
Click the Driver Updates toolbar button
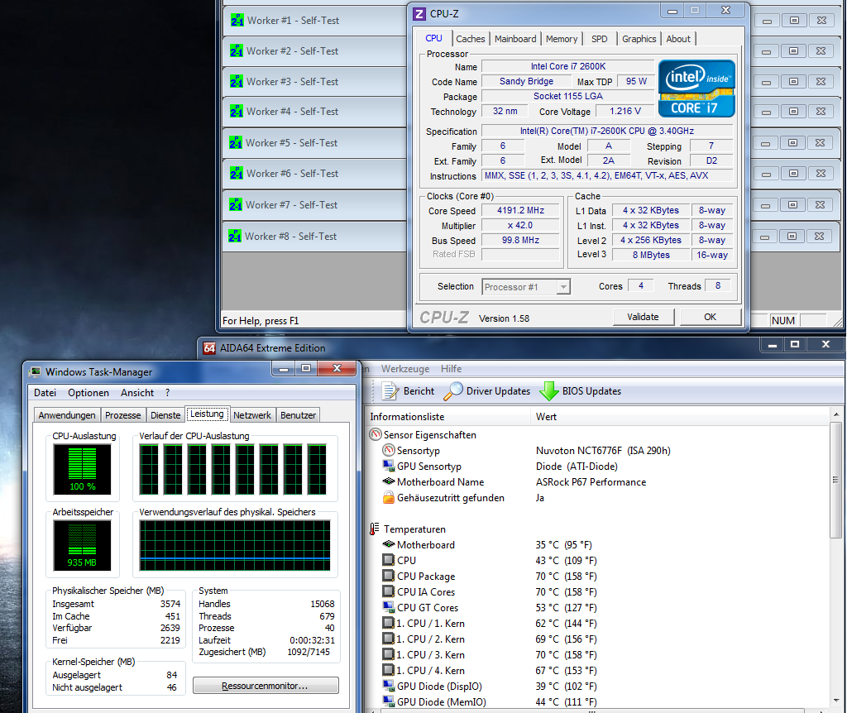tap(487, 391)
